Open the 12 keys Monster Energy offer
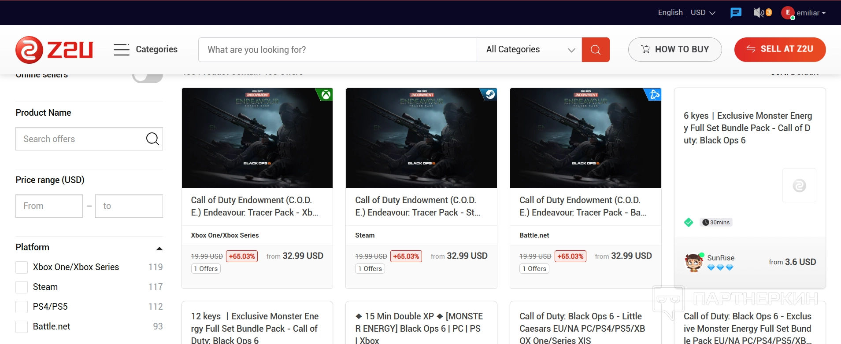841x344 pixels. (255, 328)
